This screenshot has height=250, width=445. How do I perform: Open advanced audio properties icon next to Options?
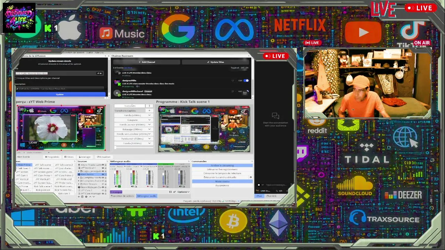175,192
